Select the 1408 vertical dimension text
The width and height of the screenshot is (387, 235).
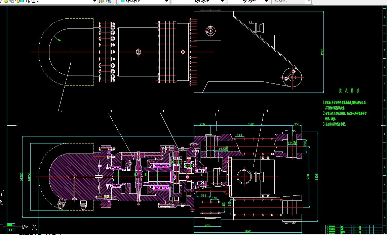pos(317,177)
